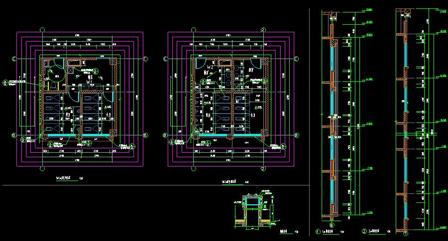Select axis bubble B below first wall section
Image resolution: width=448 pixels, height=241 pixels.
pos(332,226)
